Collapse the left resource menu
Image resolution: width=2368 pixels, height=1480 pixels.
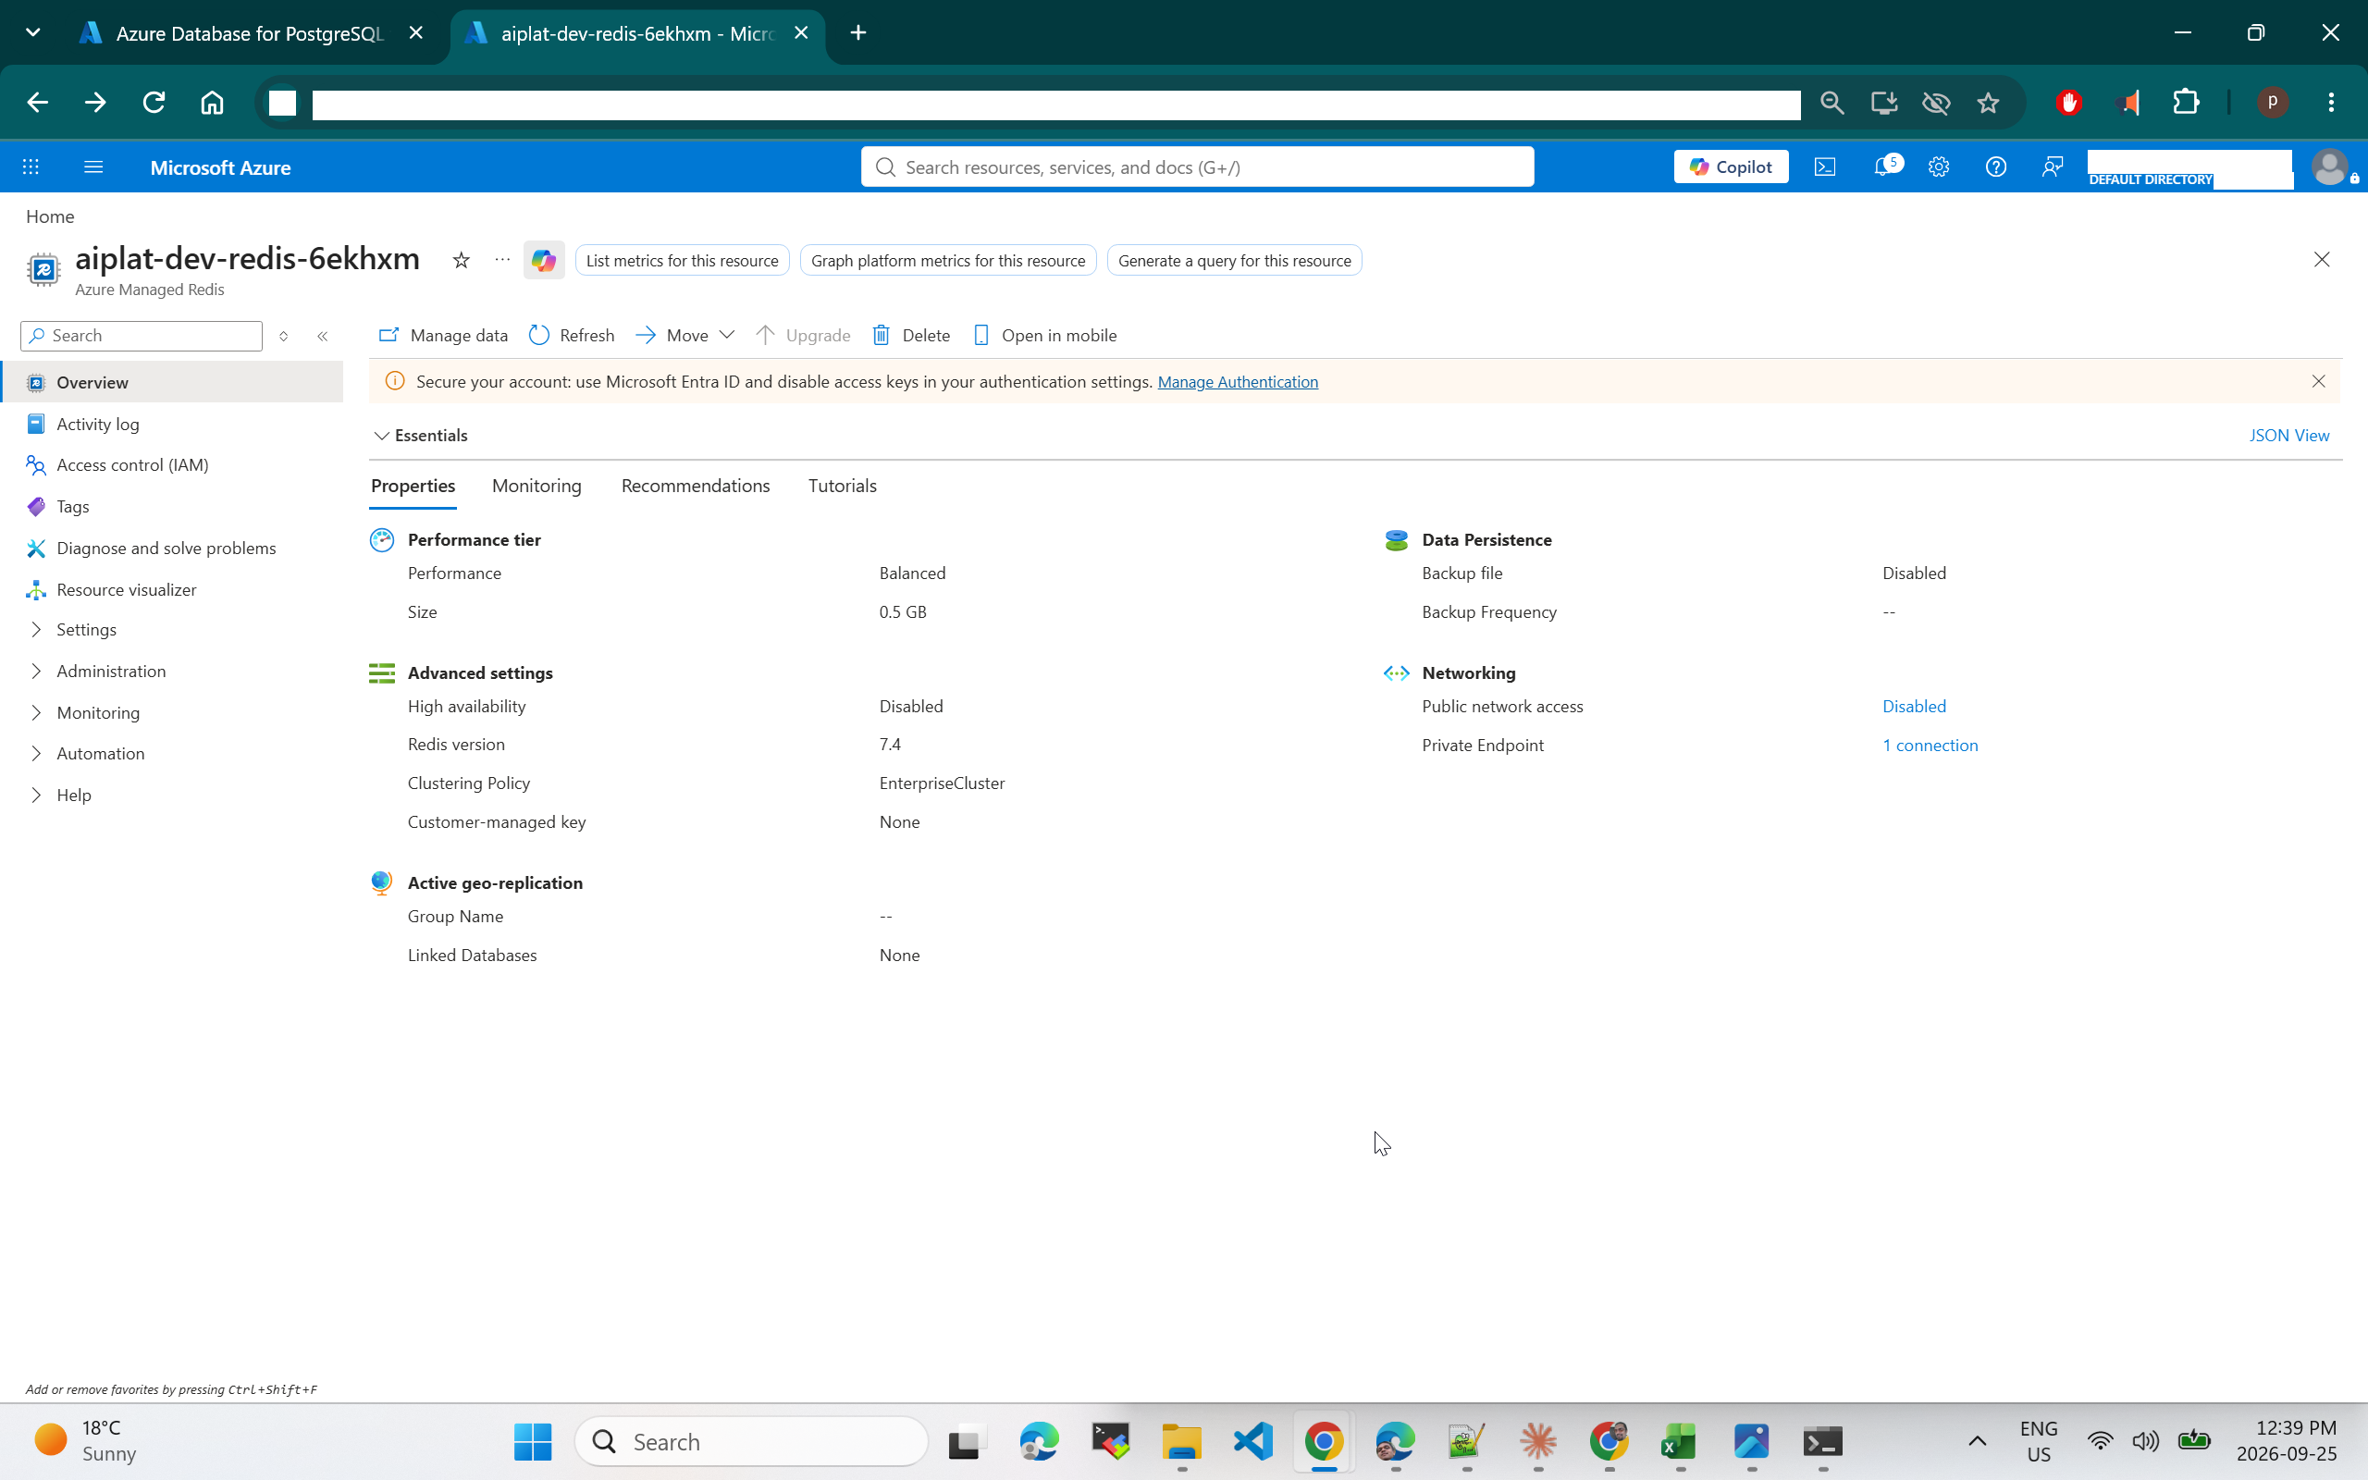coord(322,336)
